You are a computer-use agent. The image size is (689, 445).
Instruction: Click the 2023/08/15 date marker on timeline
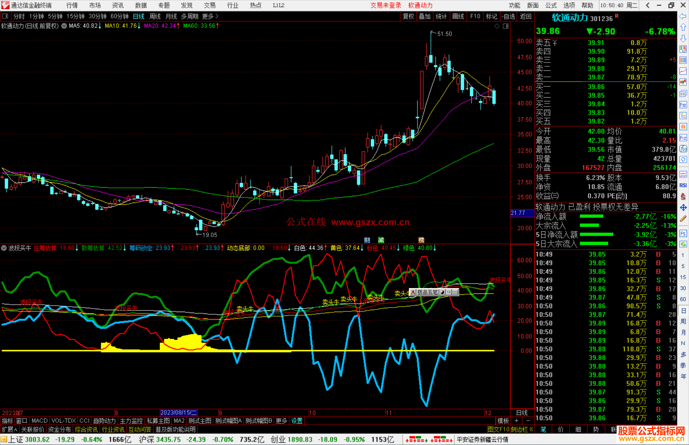(178, 412)
